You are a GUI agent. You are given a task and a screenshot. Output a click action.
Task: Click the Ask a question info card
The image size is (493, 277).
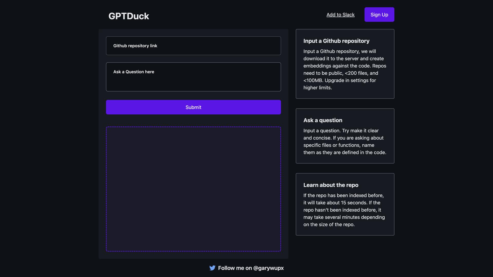click(x=345, y=136)
